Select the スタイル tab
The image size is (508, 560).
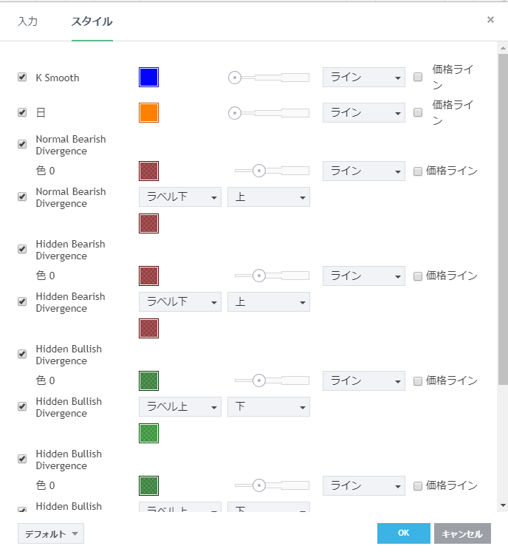tap(92, 21)
